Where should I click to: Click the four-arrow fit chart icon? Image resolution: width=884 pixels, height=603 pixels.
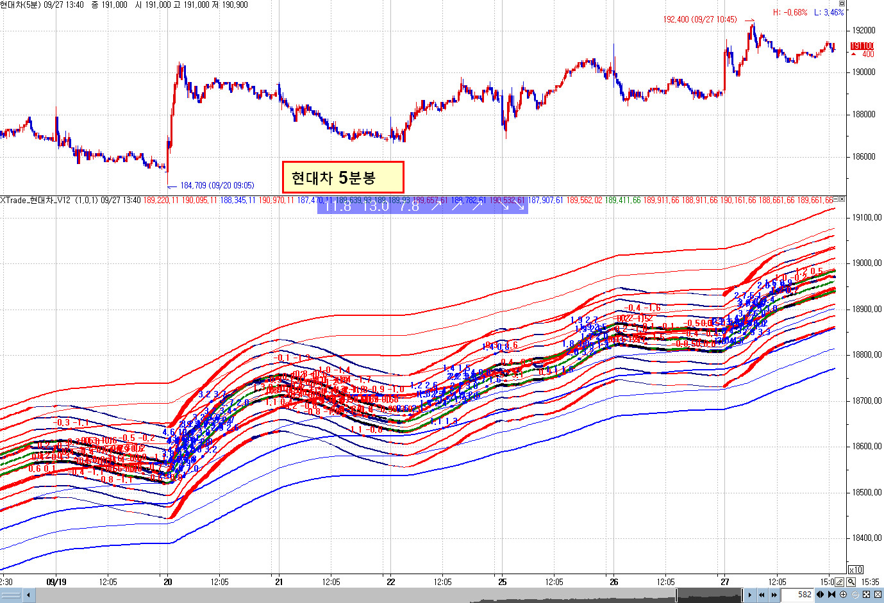click(866, 595)
